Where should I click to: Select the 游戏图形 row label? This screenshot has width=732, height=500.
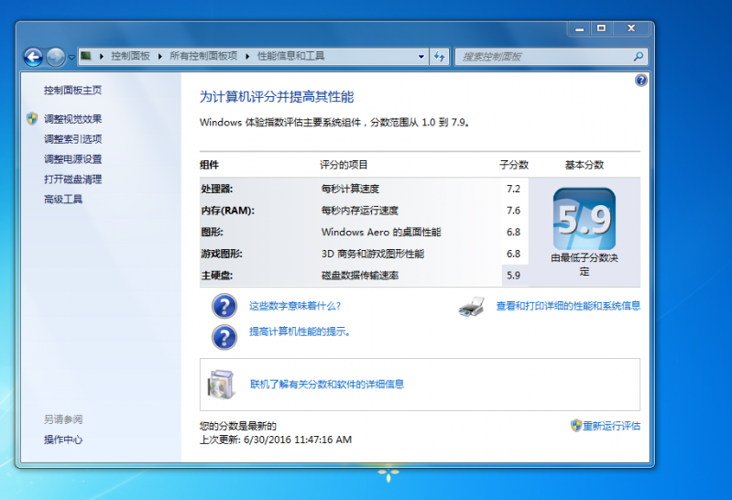tap(222, 254)
